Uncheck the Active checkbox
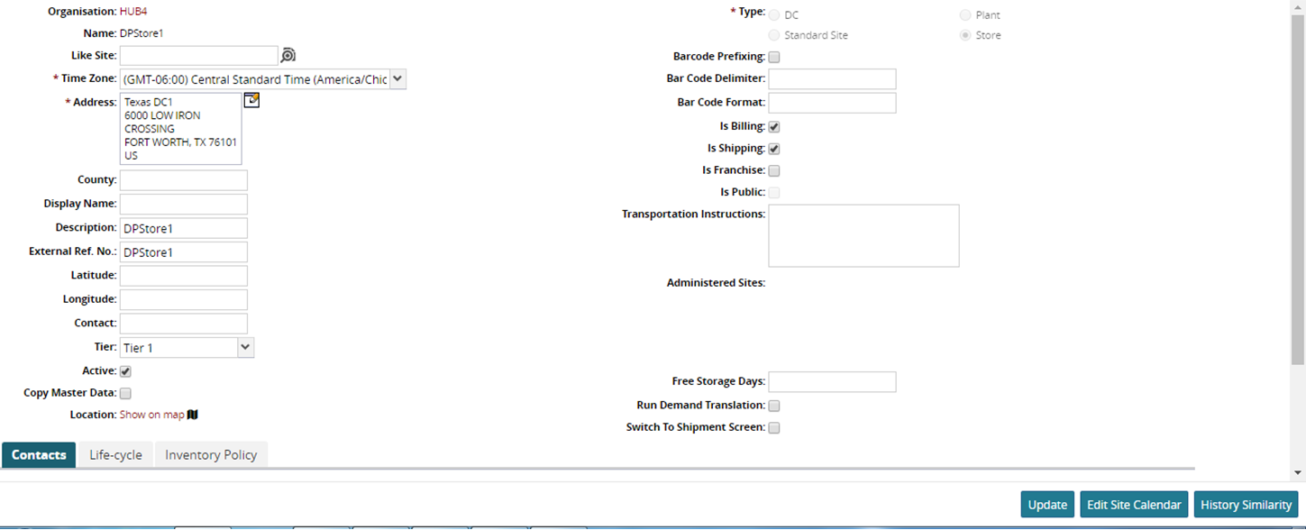The height and width of the screenshot is (530, 1306). (125, 371)
